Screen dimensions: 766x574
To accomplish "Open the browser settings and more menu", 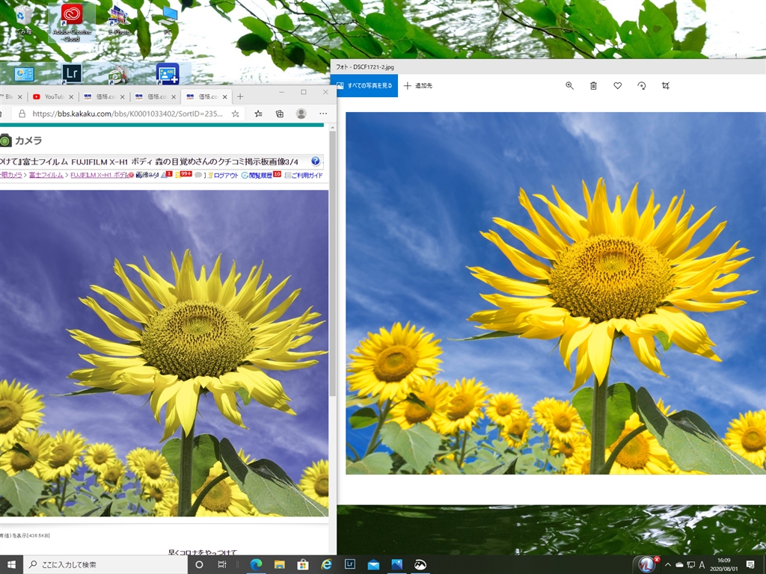I will 323,114.
